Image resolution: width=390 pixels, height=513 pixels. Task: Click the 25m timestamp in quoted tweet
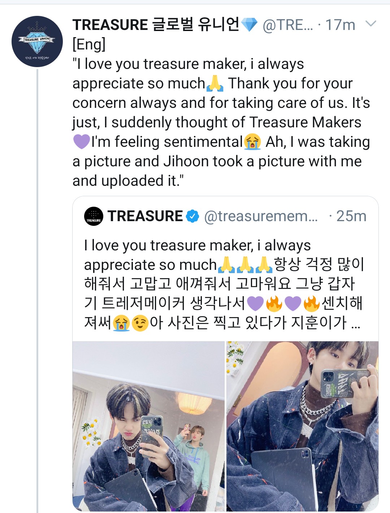[x=351, y=216]
